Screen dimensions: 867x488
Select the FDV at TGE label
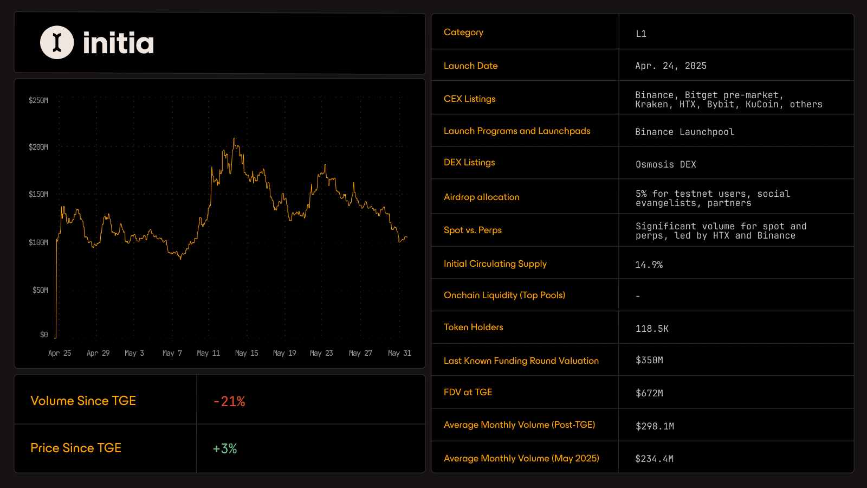468,392
